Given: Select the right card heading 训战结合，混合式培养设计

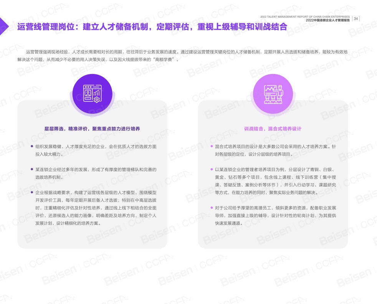Looking at the screenshot, I should [273, 129].
